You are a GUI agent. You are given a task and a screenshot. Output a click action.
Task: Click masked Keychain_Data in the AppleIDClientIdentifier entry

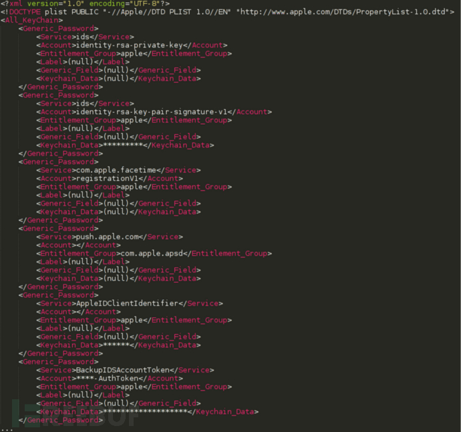click(x=116, y=345)
